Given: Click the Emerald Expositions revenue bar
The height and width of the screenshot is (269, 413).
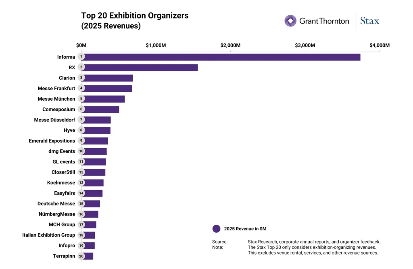Looking at the screenshot, I should (94, 141).
